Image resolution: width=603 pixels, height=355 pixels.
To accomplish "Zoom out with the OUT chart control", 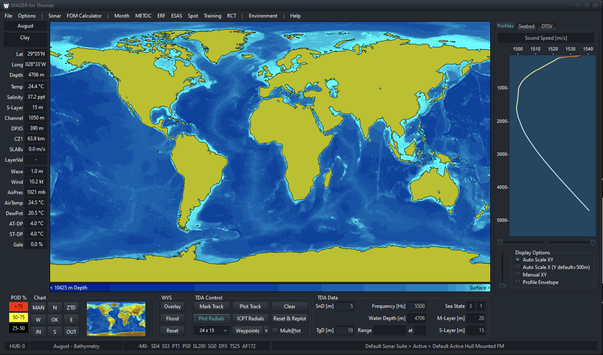I will point(71,332).
